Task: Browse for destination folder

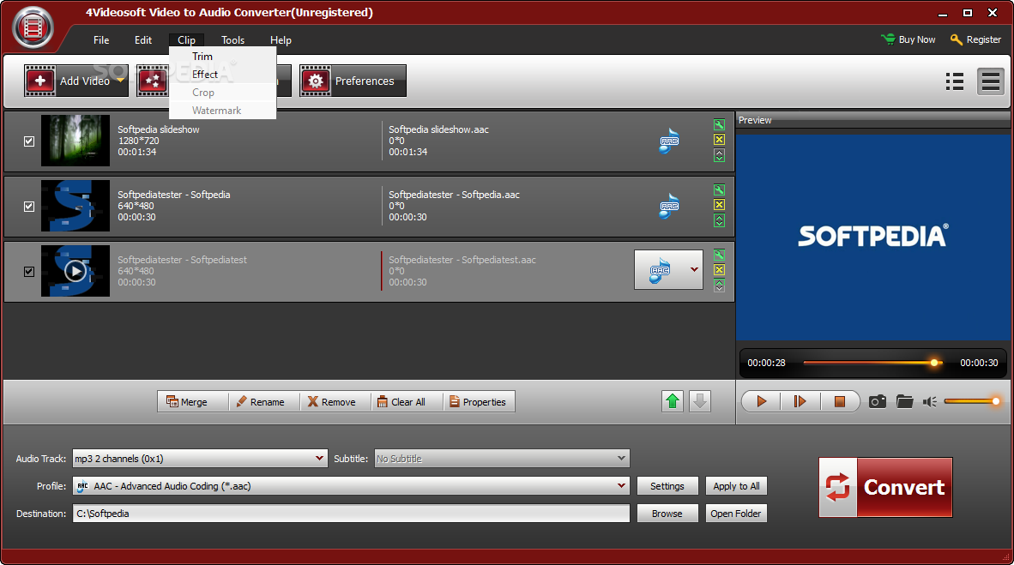Action: tap(667, 514)
